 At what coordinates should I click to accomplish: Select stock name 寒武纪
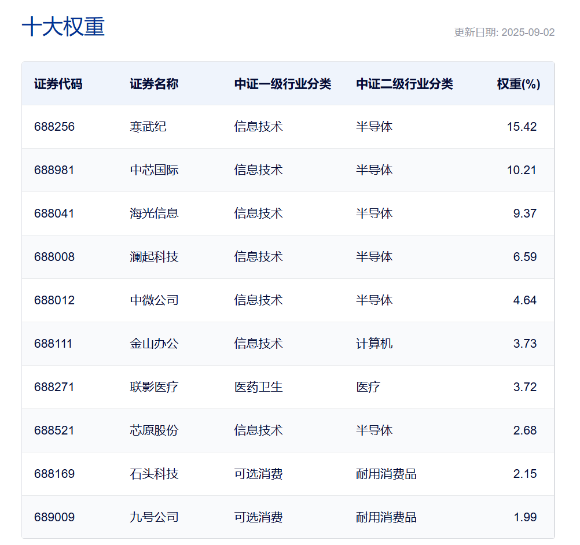click(148, 127)
